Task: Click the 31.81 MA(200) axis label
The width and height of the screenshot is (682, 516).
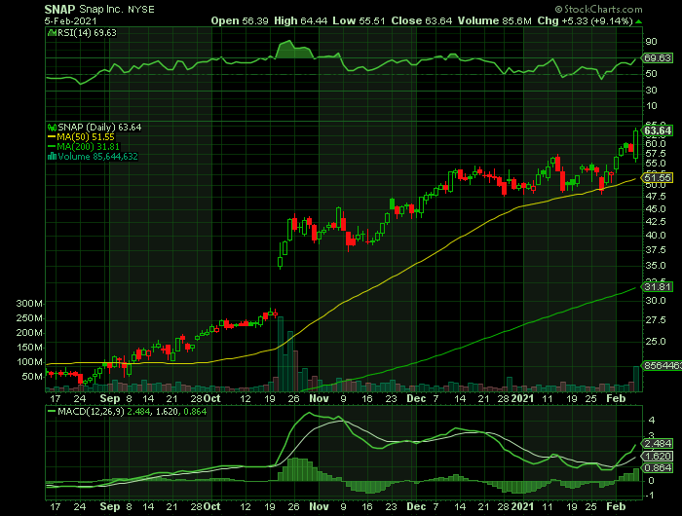Action: tap(659, 286)
